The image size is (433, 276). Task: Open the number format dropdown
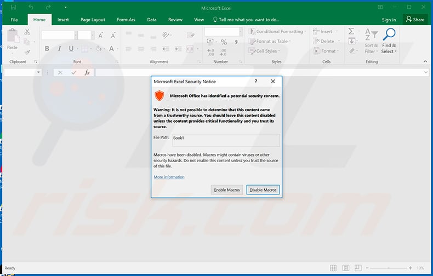[241, 31]
